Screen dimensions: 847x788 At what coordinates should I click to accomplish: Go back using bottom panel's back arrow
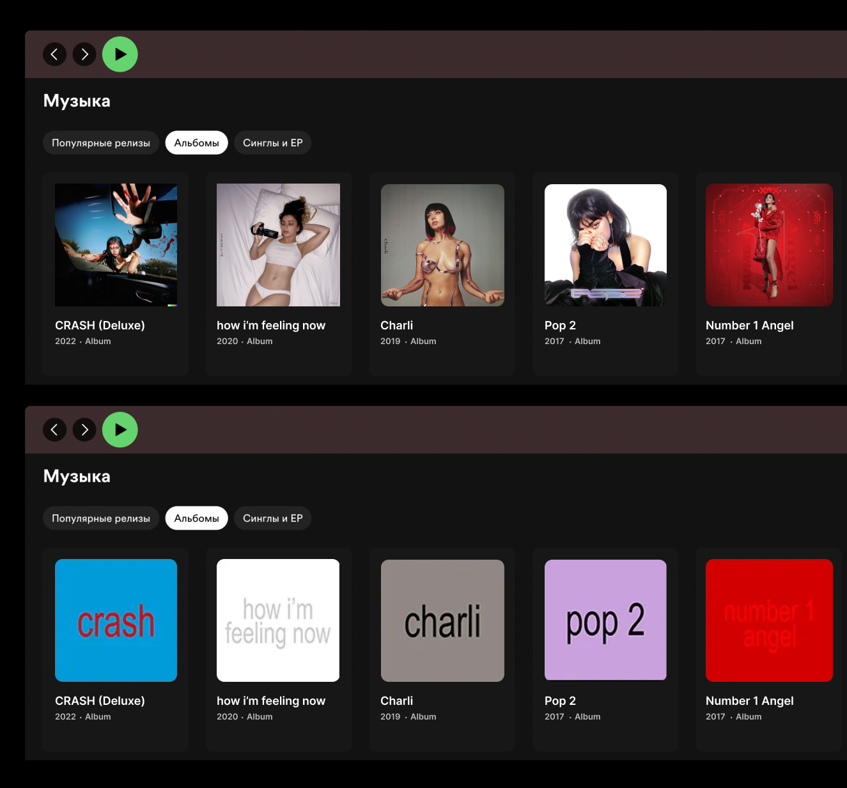coord(54,430)
